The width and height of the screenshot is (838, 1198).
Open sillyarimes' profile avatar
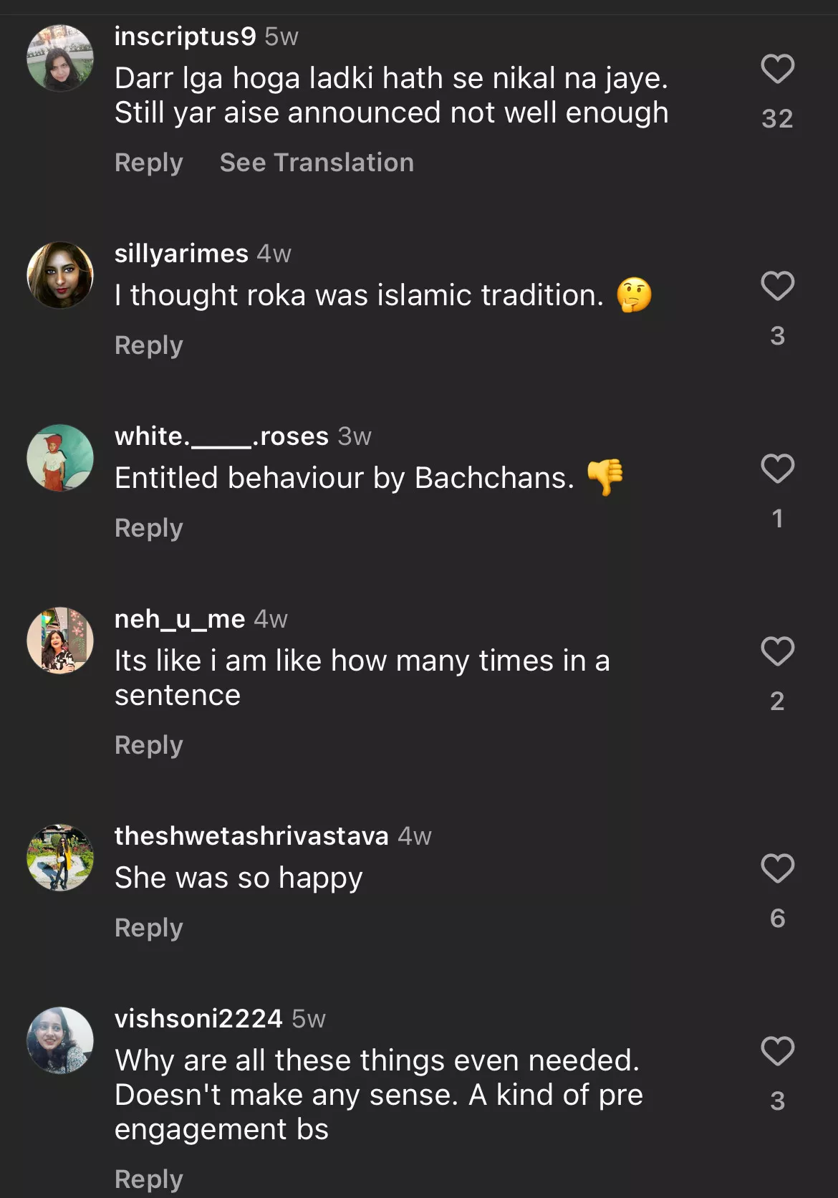coord(60,275)
